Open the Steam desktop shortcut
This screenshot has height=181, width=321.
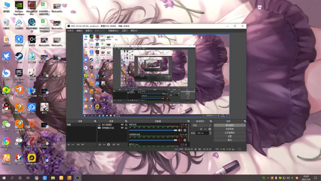tap(19, 58)
